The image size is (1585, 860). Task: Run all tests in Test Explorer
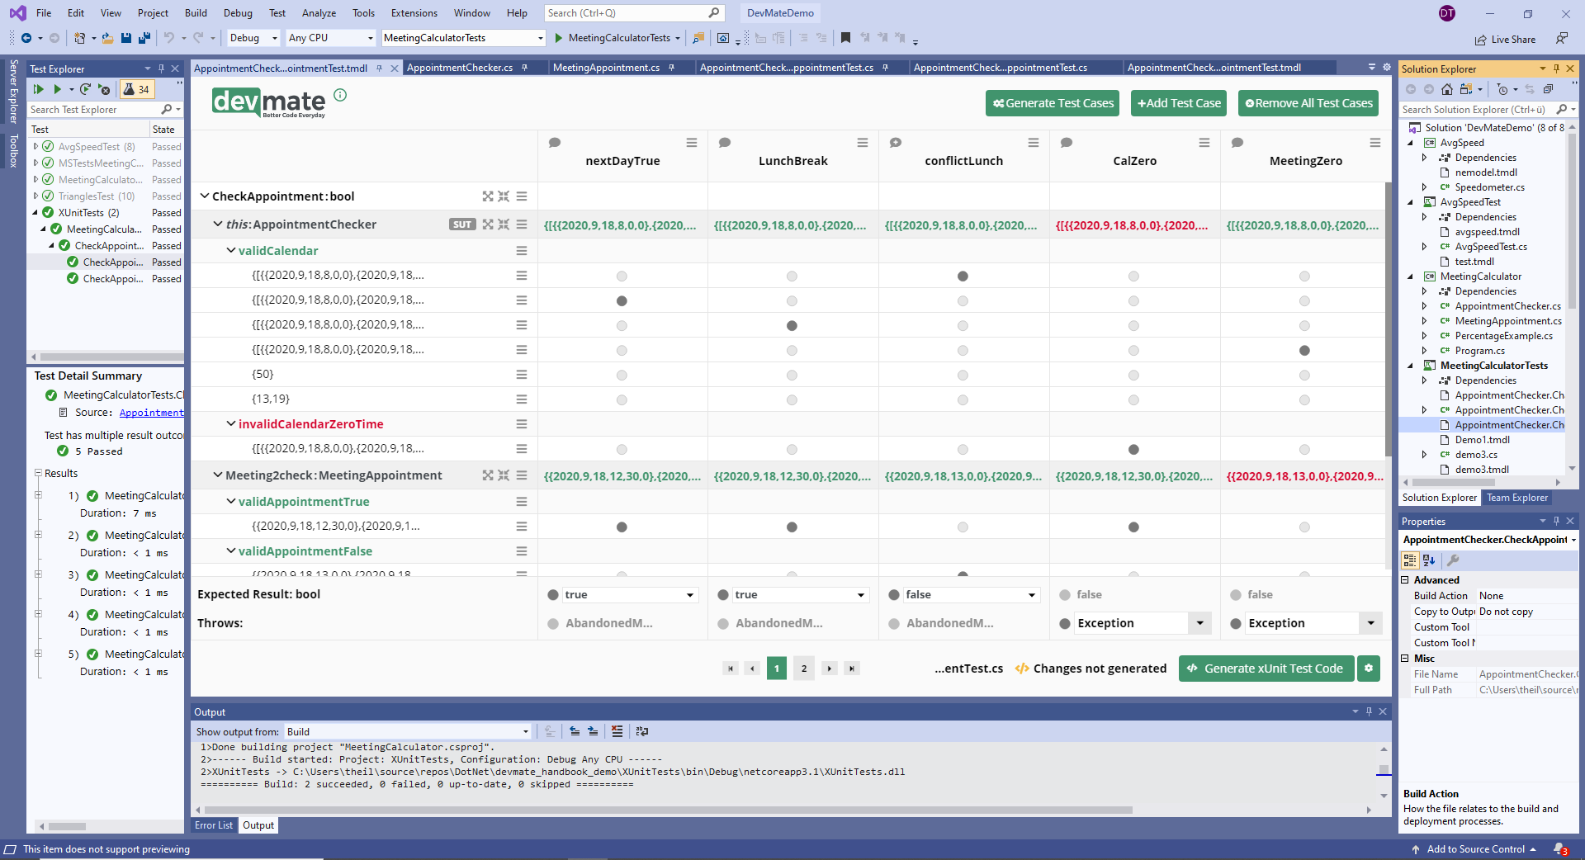coord(39,89)
